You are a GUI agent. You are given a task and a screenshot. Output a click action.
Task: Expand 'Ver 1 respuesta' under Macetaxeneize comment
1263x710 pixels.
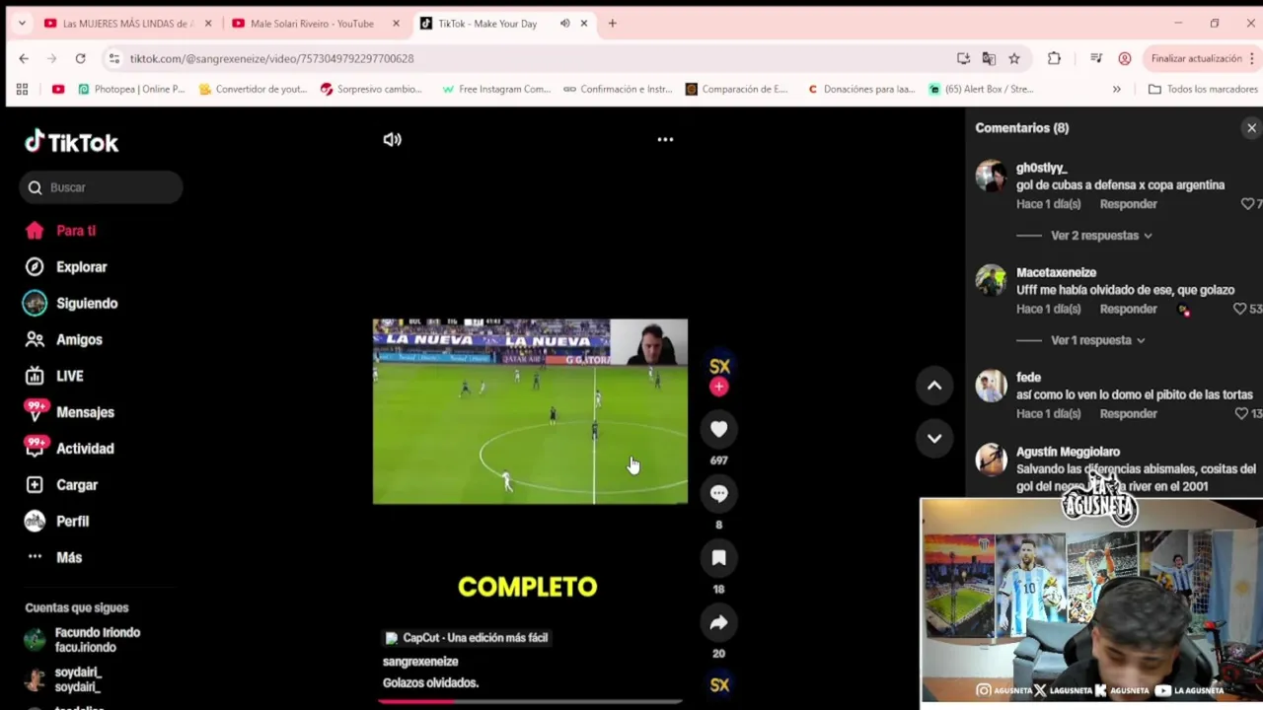(x=1097, y=340)
